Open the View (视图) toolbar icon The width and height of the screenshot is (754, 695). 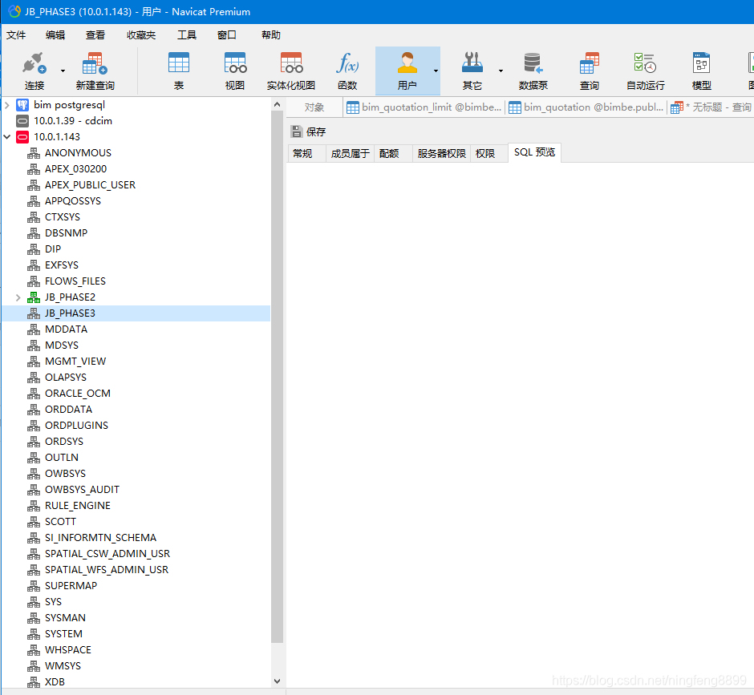tap(235, 63)
